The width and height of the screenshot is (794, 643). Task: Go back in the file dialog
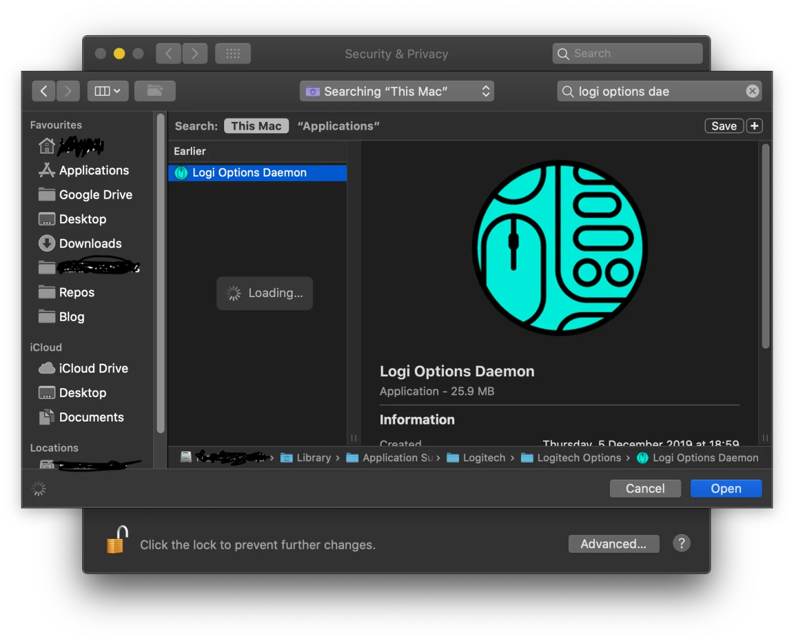44,91
